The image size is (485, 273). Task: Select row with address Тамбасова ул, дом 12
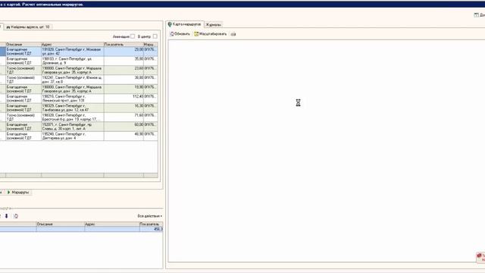click(79, 108)
